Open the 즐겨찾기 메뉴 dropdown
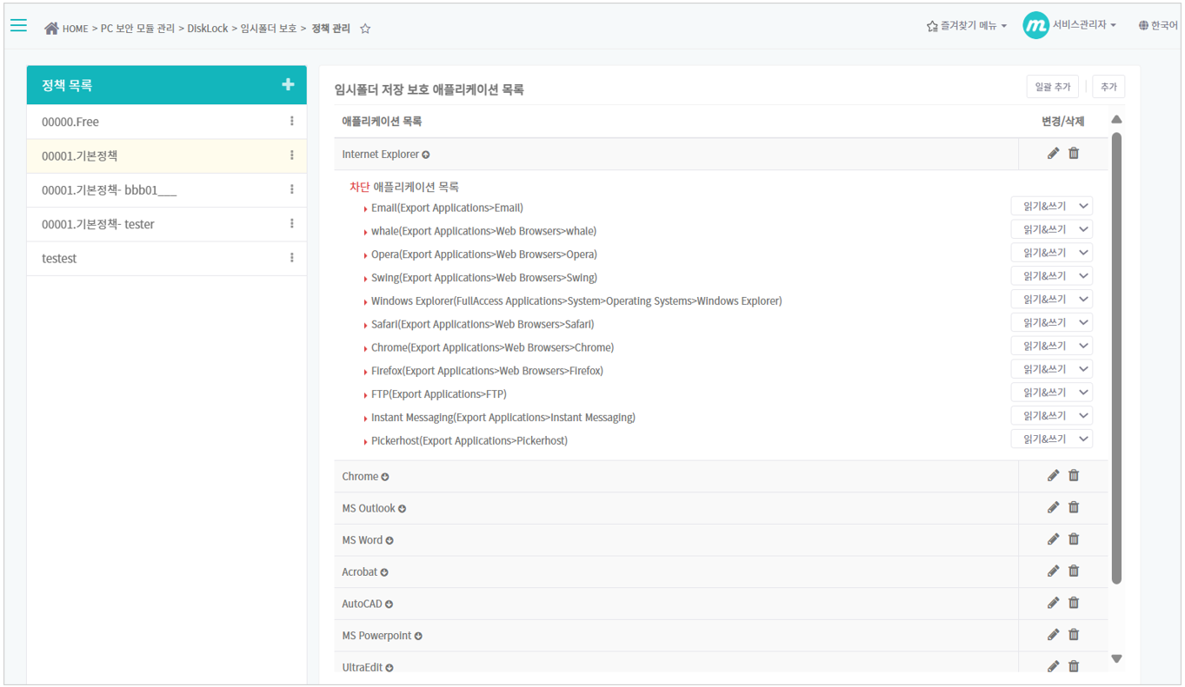Viewport: 1185px width, 687px height. (967, 26)
